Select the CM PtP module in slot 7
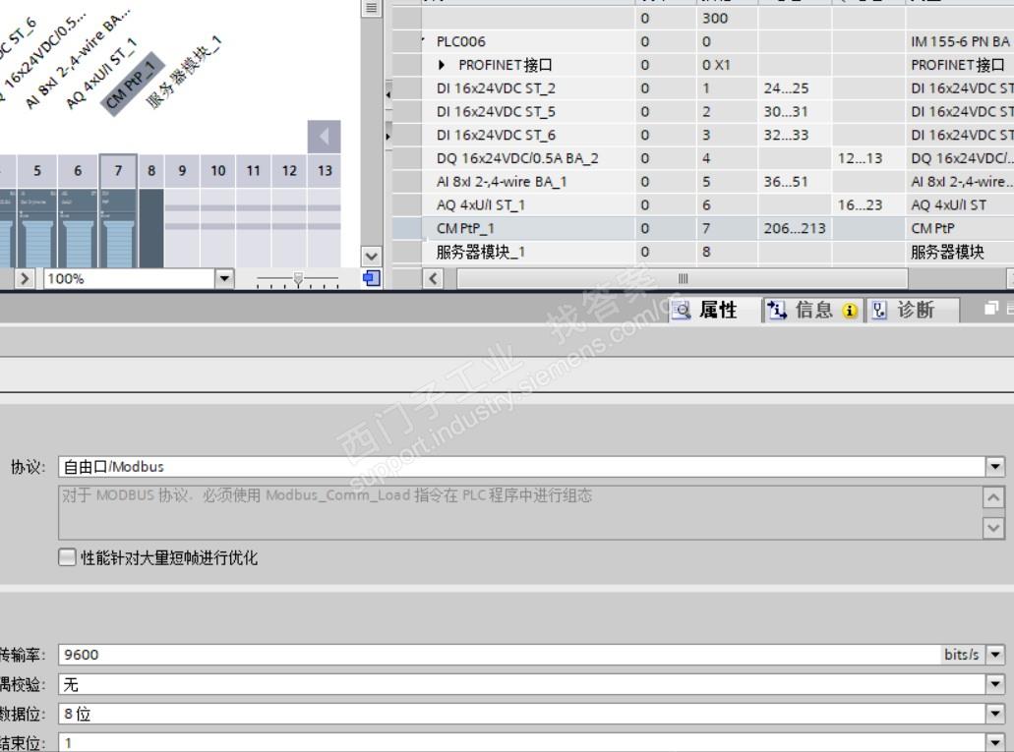Image resolution: width=1014 pixels, height=752 pixels. coord(118,228)
